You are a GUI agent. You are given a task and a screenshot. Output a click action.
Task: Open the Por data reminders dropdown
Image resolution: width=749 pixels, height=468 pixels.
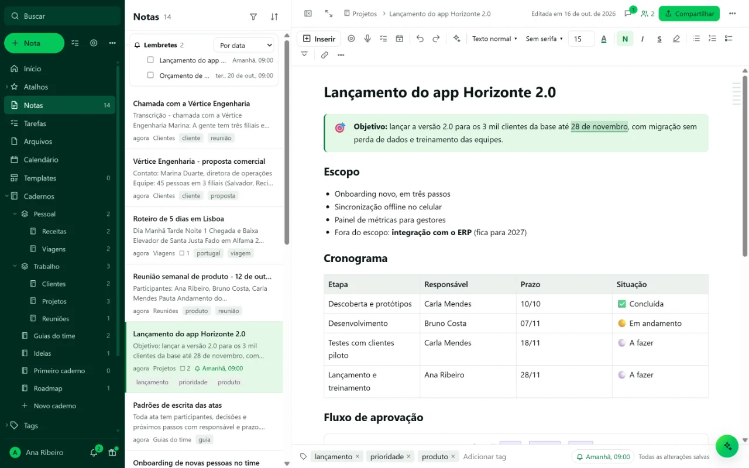[x=244, y=45]
